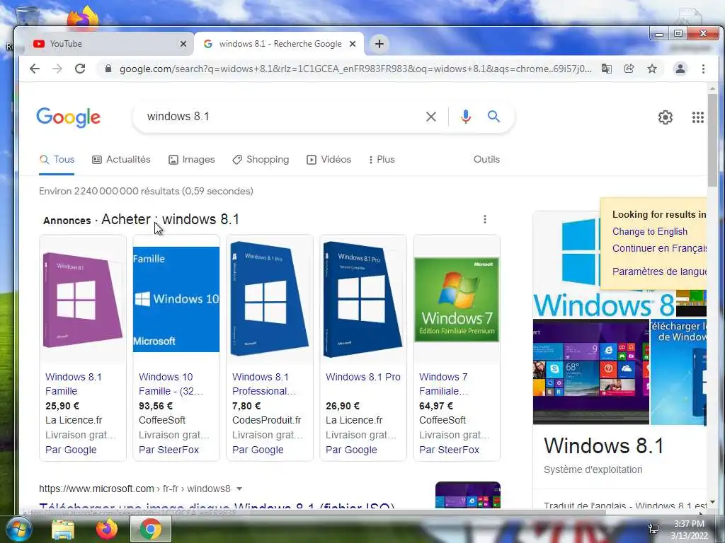Clear the search box text

431,117
